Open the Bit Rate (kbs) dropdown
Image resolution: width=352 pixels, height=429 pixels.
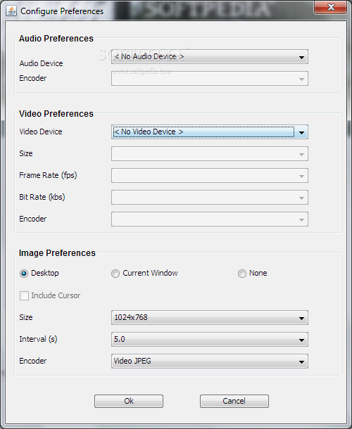coord(210,198)
